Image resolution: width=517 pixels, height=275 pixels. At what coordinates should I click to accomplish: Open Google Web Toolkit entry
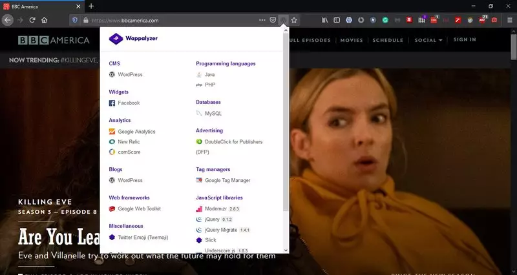(135, 209)
